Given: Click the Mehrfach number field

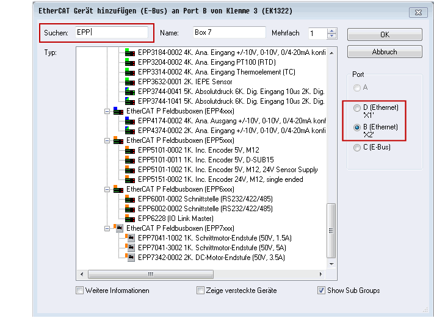Looking at the screenshot, I should [x=318, y=34].
